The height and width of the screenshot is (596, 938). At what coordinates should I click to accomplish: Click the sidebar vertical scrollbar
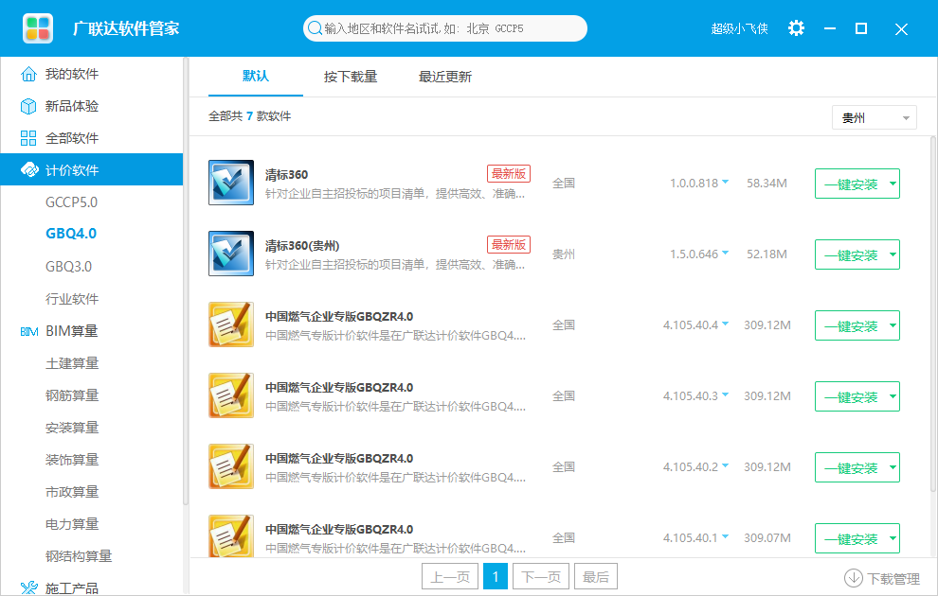click(186, 281)
